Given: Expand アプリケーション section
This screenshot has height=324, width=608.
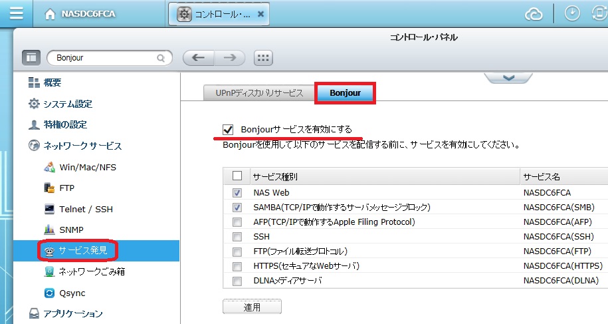Looking at the screenshot, I should 66,313.
